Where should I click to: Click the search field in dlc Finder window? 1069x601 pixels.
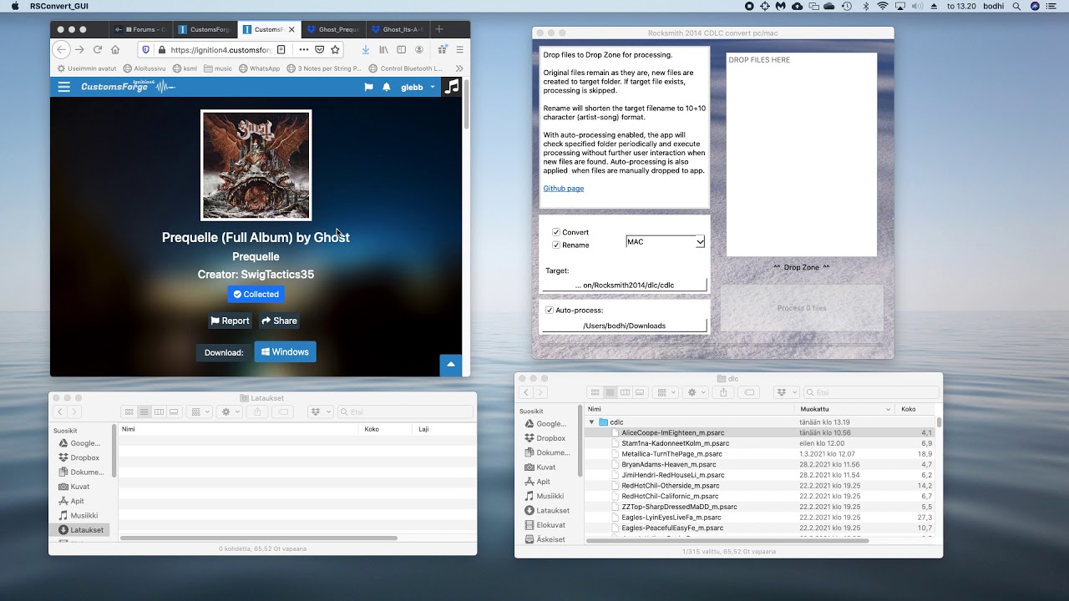(x=871, y=392)
